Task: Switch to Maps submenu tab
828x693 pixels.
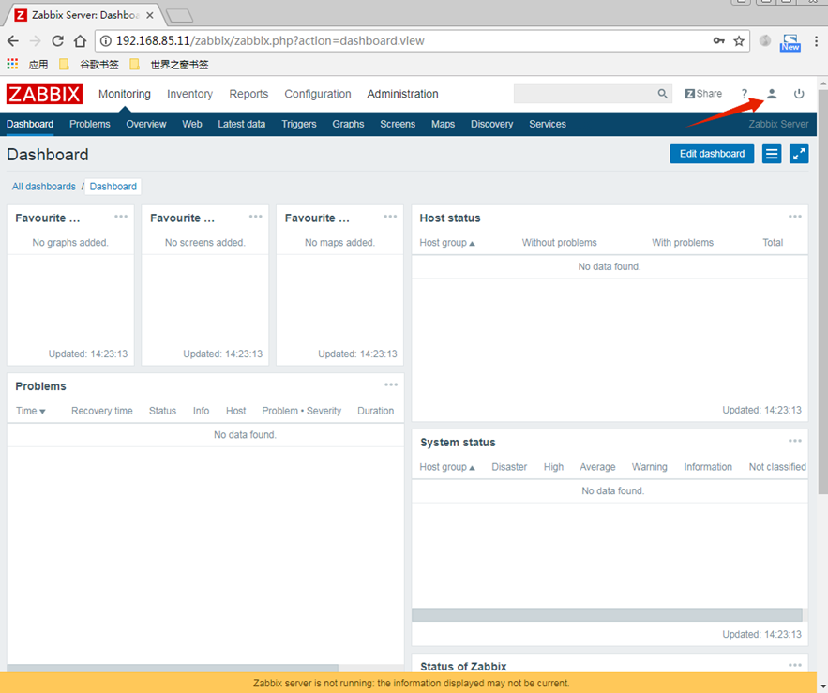Action: click(443, 124)
